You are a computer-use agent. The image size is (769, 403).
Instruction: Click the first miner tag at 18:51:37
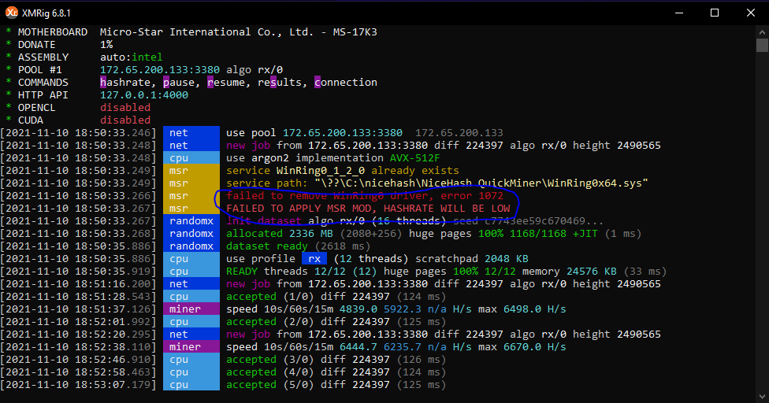point(191,309)
